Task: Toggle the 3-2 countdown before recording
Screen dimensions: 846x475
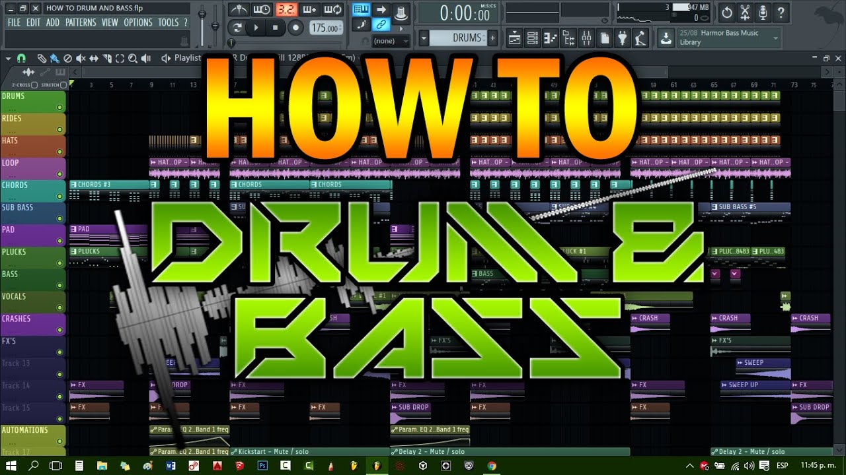Action: pyautogui.click(x=286, y=9)
